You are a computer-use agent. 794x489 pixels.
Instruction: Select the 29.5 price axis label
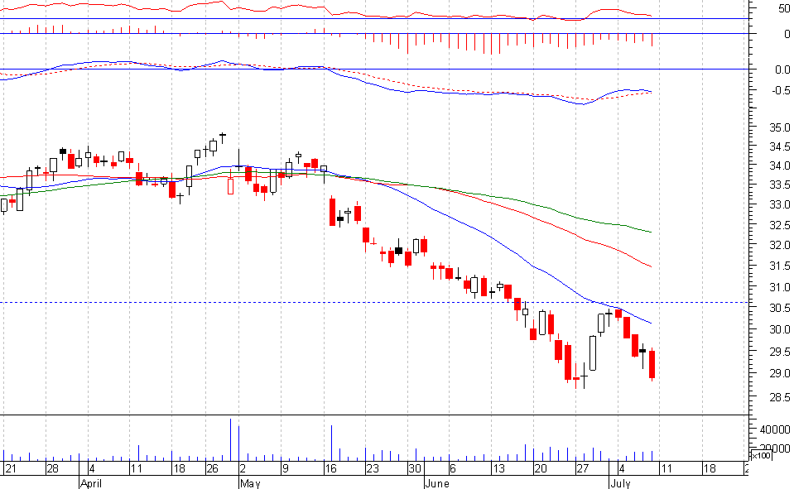point(780,352)
